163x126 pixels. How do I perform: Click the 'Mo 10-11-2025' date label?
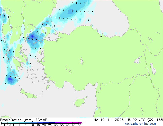click(x=108, y=120)
